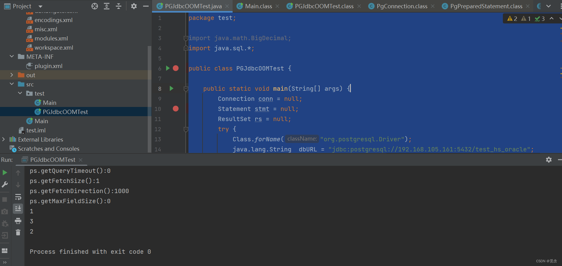
Task: Collapse import block fold marker line 3
Action: pos(186,38)
